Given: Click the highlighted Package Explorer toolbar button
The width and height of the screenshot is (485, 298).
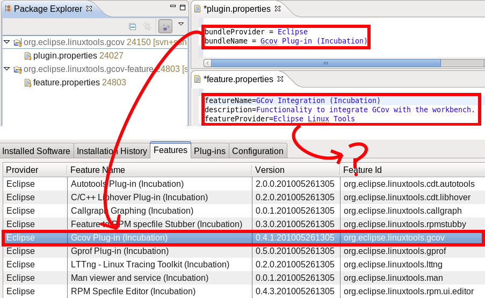Looking at the screenshot, I should pyautogui.click(x=165, y=26).
